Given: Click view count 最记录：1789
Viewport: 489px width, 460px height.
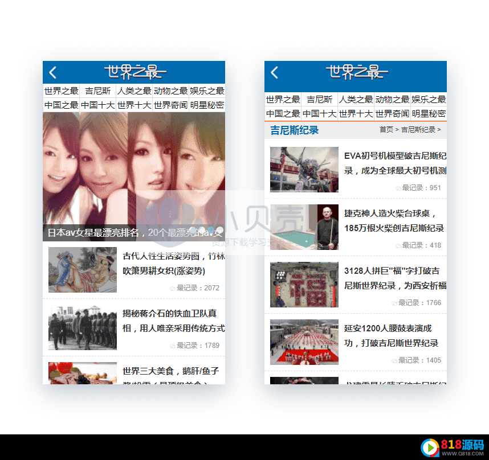Looking at the screenshot, I should pyautogui.click(x=195, y=346).
